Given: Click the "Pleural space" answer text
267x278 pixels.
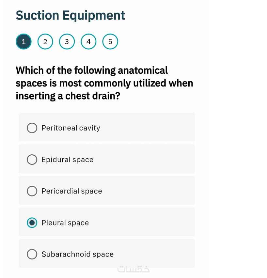Looking at the screenshot, I should [65, 223].
